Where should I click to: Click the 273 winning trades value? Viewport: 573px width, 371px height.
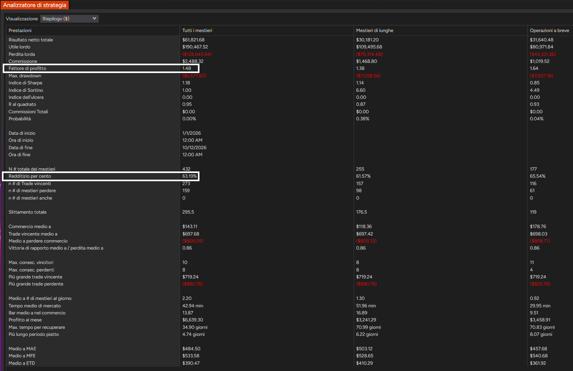(x=186, y=184)
